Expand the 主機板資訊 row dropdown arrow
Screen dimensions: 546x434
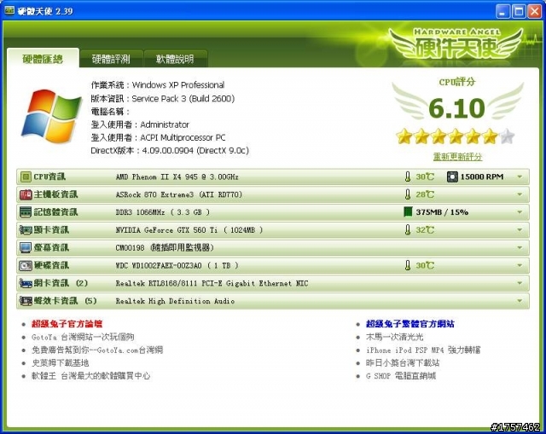point(520,194)
